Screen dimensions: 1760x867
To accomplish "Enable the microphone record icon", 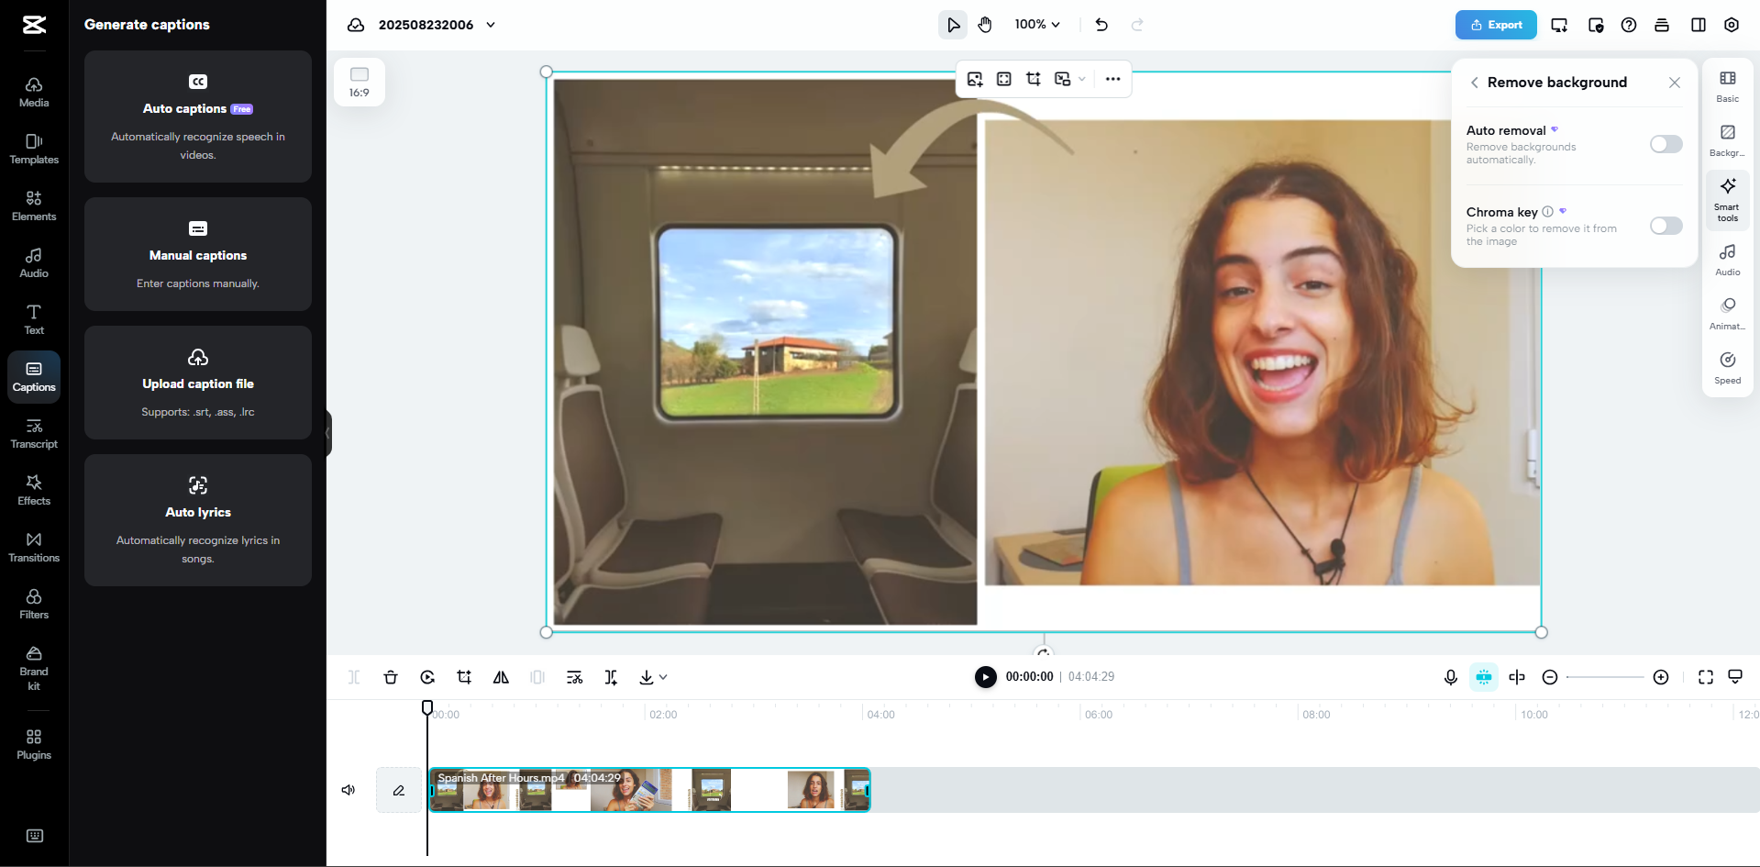I will click(1450, 677).
